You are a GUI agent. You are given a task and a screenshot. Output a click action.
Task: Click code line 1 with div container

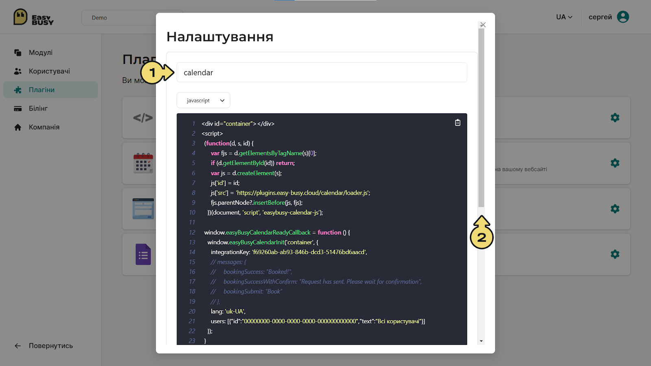point(238,124)
